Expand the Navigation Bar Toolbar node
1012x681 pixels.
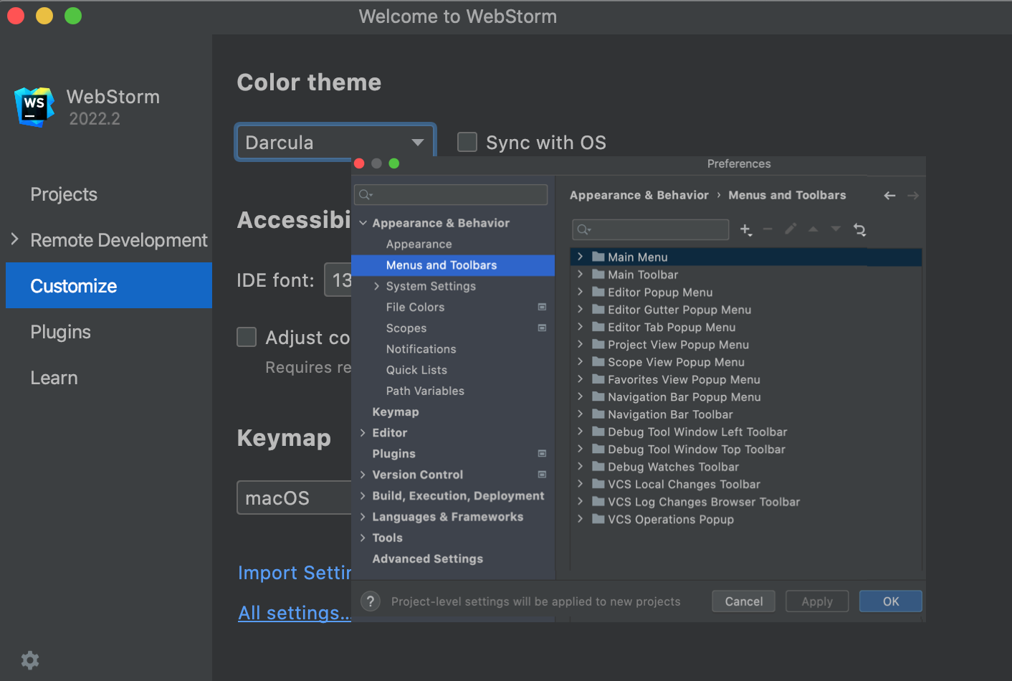click(x=580, y=414)
